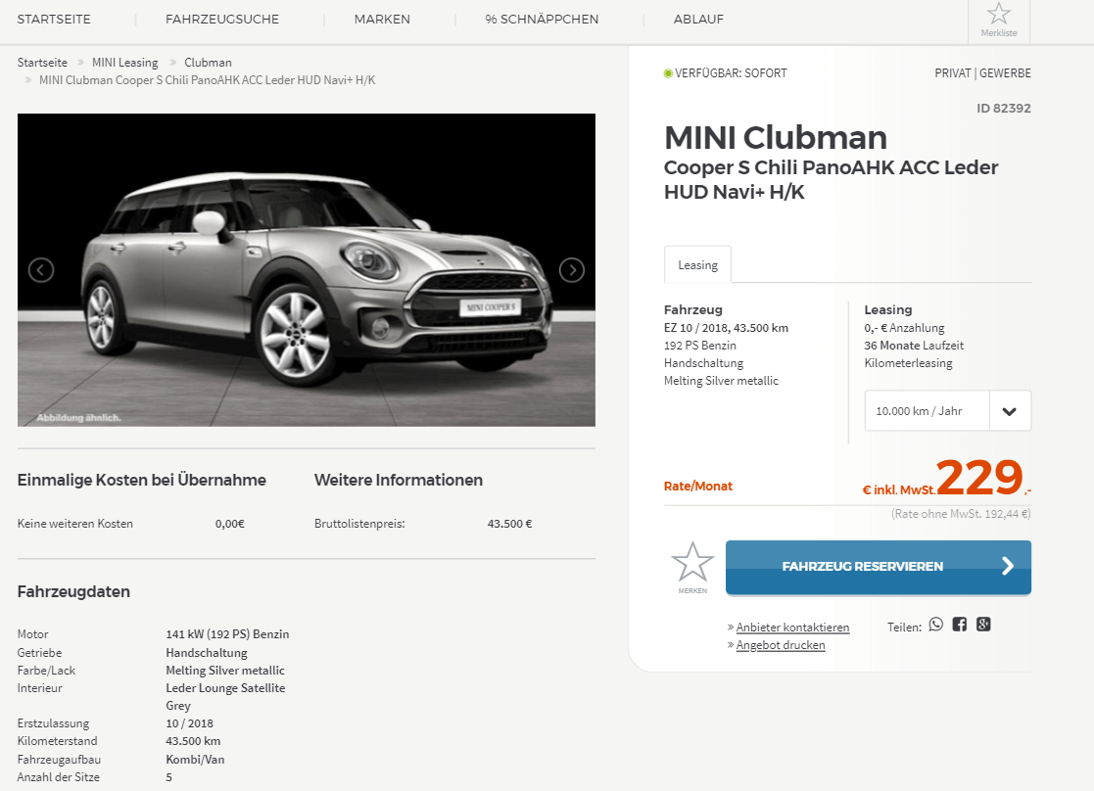Open Clubman breadcrumb link

click(208, 63)
